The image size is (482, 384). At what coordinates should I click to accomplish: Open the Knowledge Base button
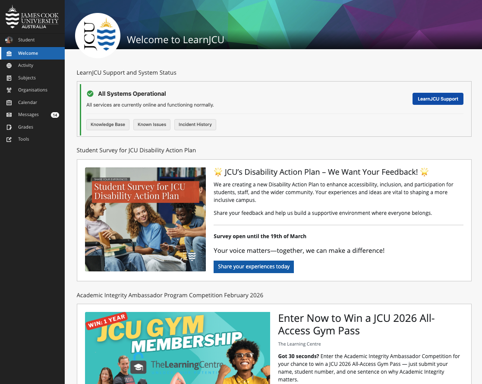pyautogui.click(x=108, y=125)
